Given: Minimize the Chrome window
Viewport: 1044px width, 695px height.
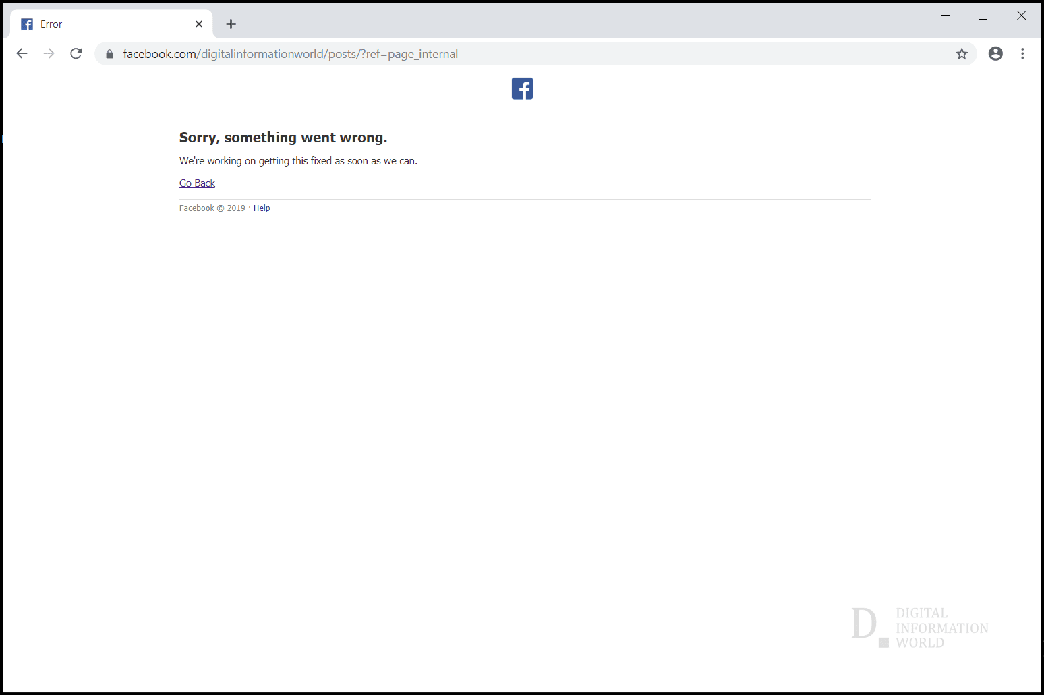Looking at the screenshot, I should tap(946, 16).
